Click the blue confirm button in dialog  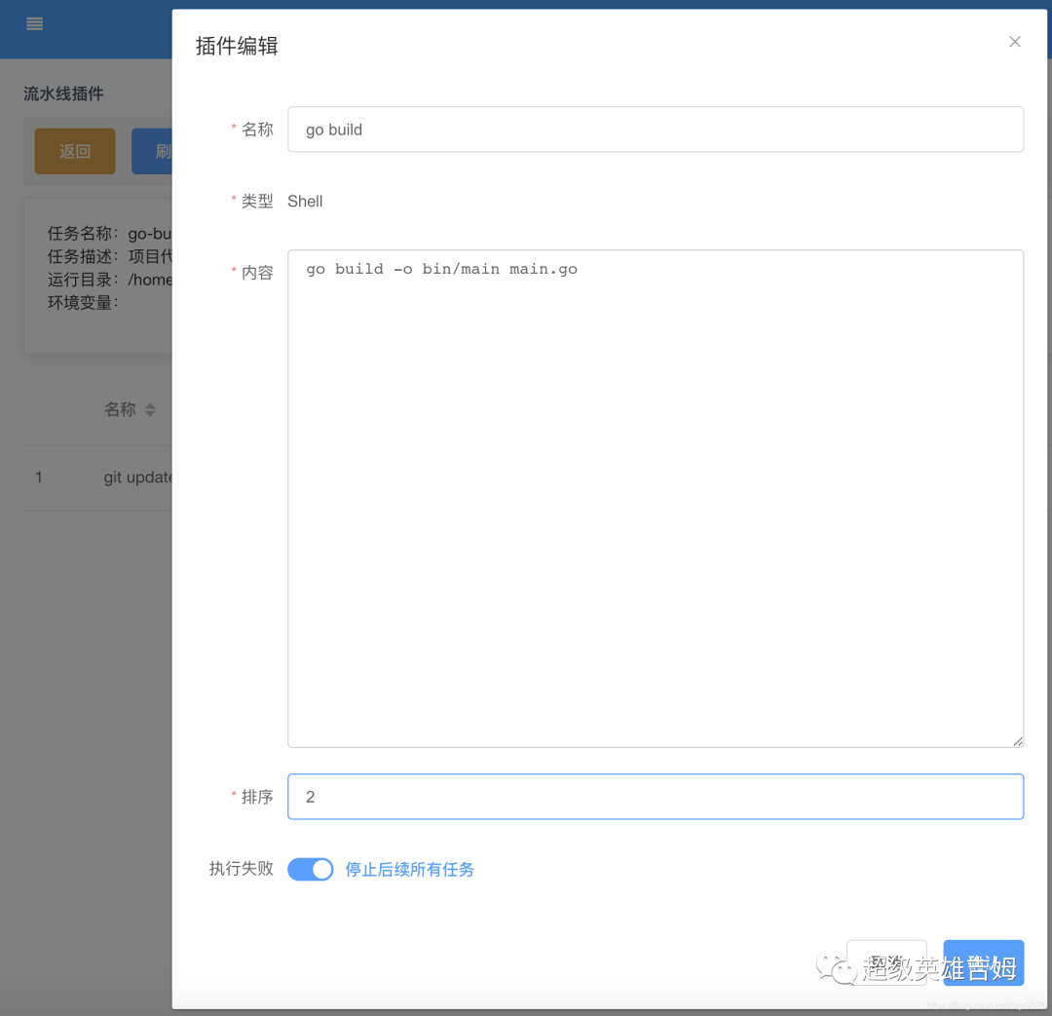point(983,962)
